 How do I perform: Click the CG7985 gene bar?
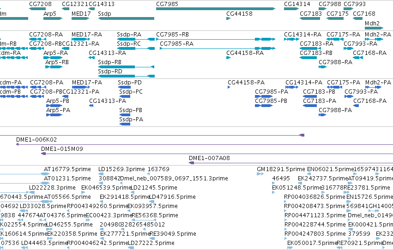pos(216,9)
